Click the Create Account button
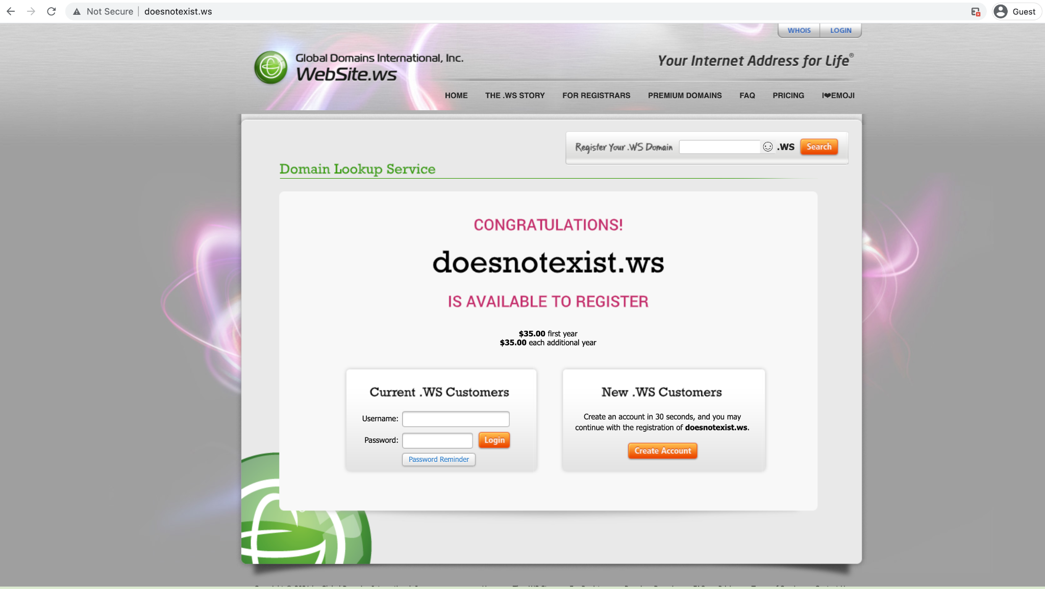This screenshot has width=1045, height=589. click(662, 450)
